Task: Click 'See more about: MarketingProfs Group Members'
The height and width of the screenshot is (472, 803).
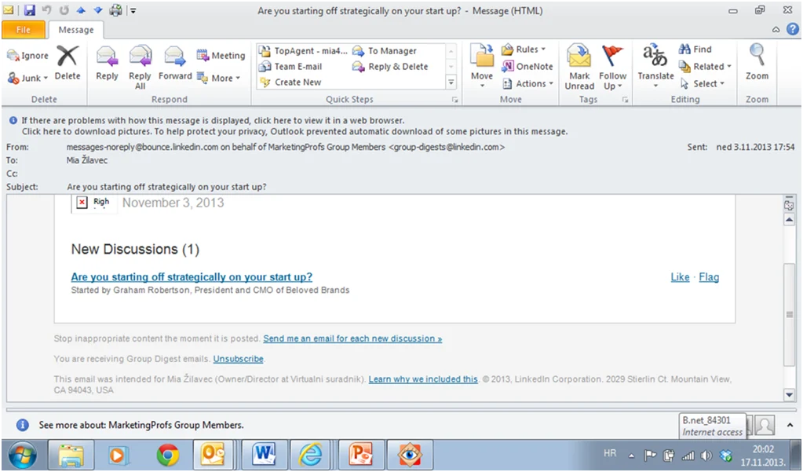Action: pos(141,425)
